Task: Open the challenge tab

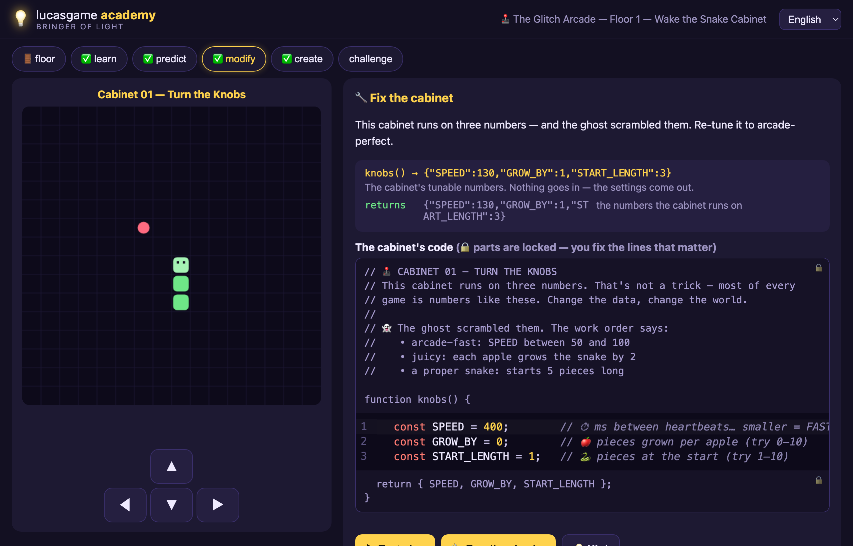Action: pyautogui.click(x=371, y=59)
